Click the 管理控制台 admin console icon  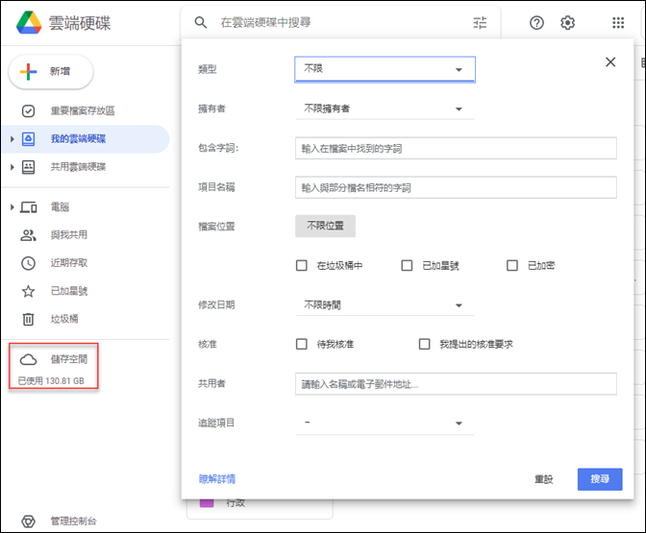pyautogui.click(x=28, y=521)
